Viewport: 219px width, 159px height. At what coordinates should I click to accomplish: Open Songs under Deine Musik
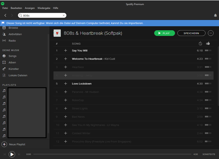(x=12, y=56)
